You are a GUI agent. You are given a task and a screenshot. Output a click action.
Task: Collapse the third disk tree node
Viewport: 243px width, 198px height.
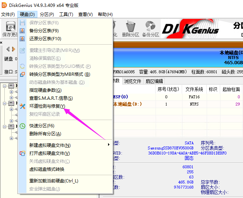4,127
